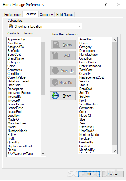Viewport: 126px width, 181px height.
Task: Open the Company tab
Action: click(46, 15)
